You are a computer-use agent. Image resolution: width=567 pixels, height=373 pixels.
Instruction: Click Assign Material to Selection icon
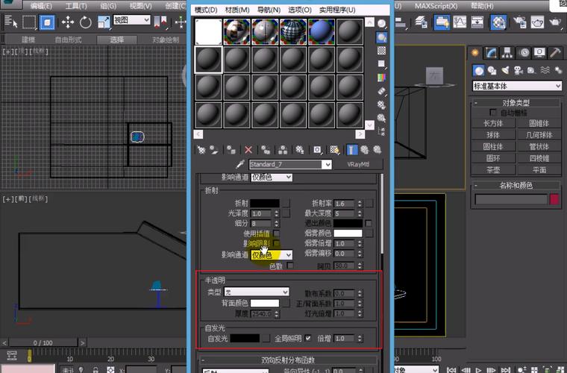231,150
